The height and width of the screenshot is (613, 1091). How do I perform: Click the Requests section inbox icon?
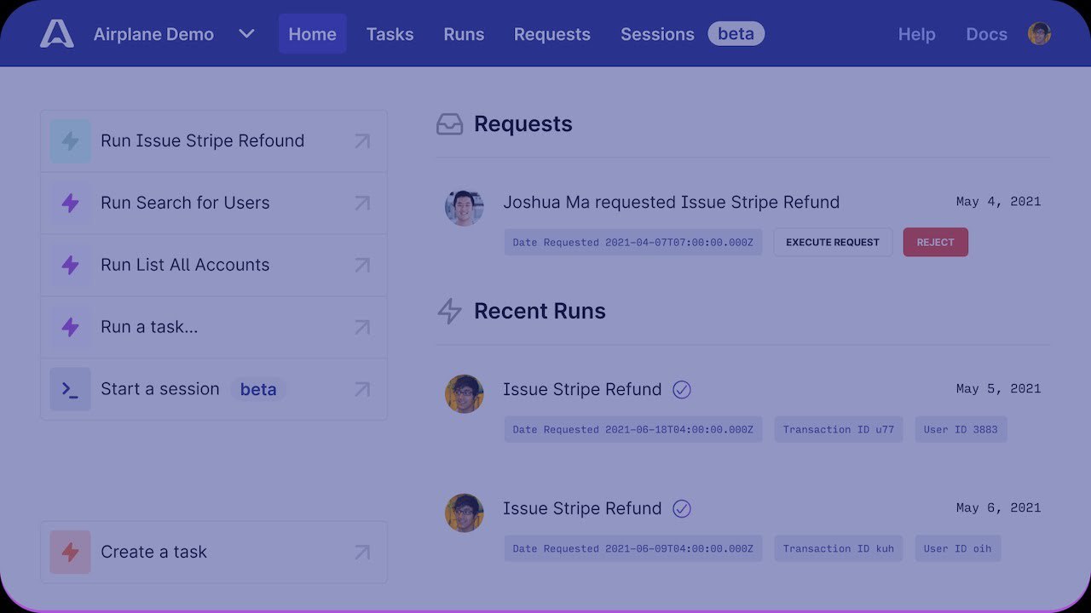449,124
